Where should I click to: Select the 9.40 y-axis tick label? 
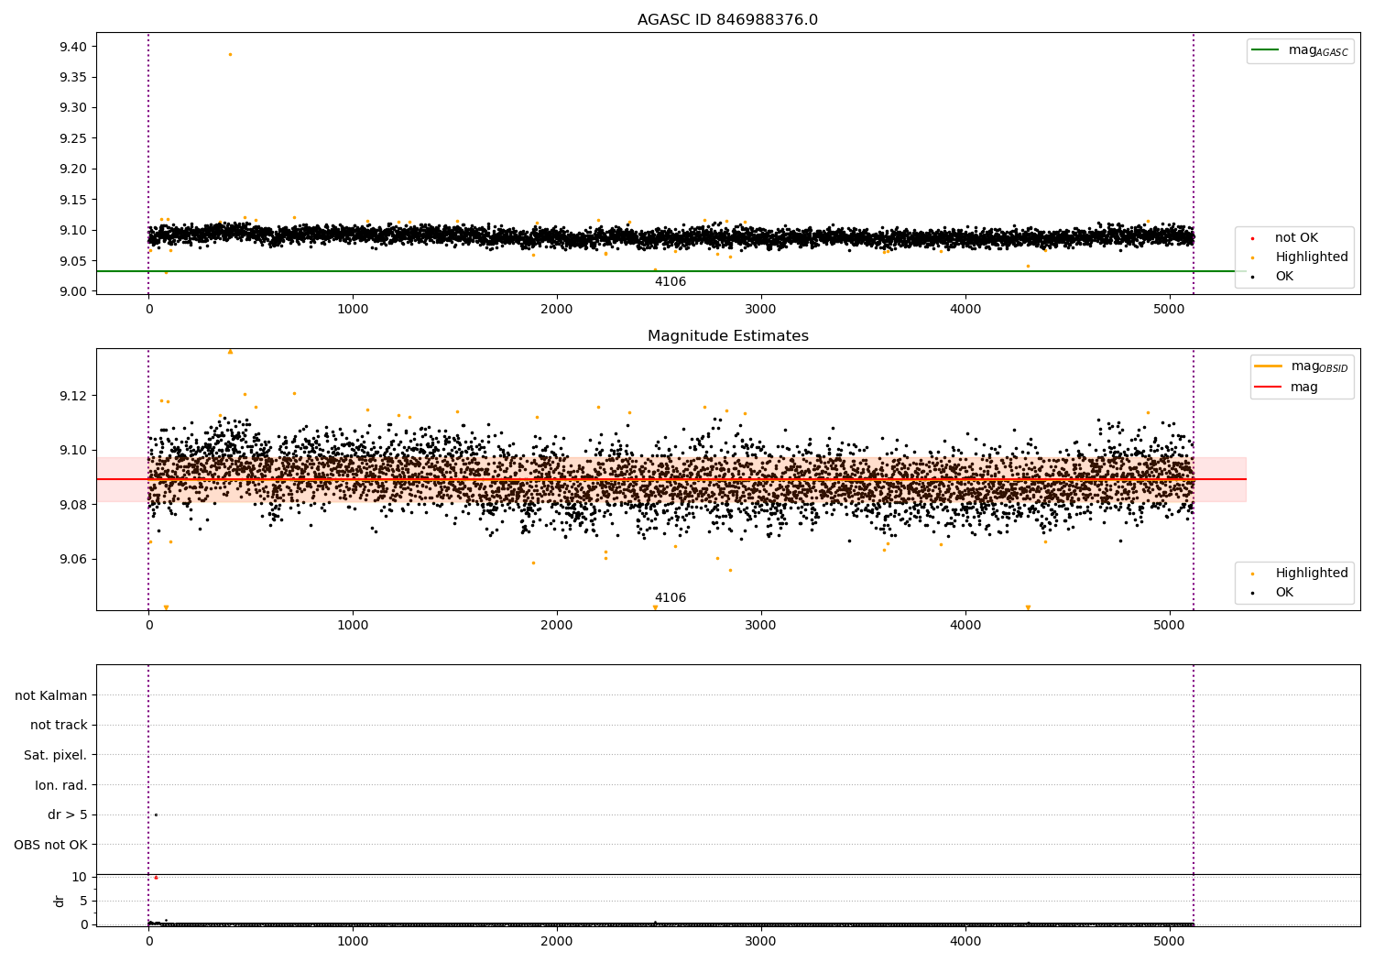pos(71,47)
